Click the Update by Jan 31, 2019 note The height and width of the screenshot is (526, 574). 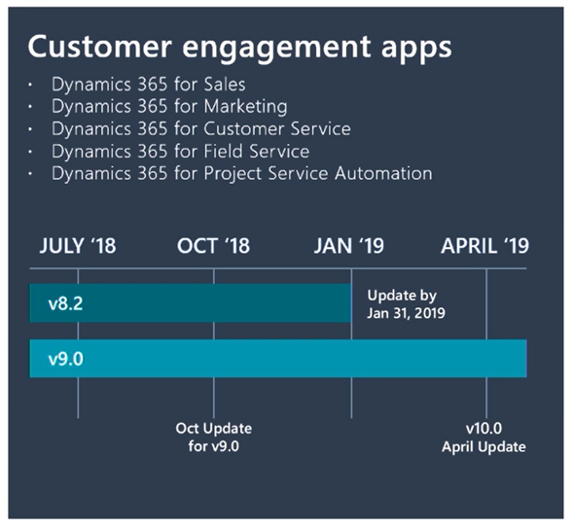406,304
